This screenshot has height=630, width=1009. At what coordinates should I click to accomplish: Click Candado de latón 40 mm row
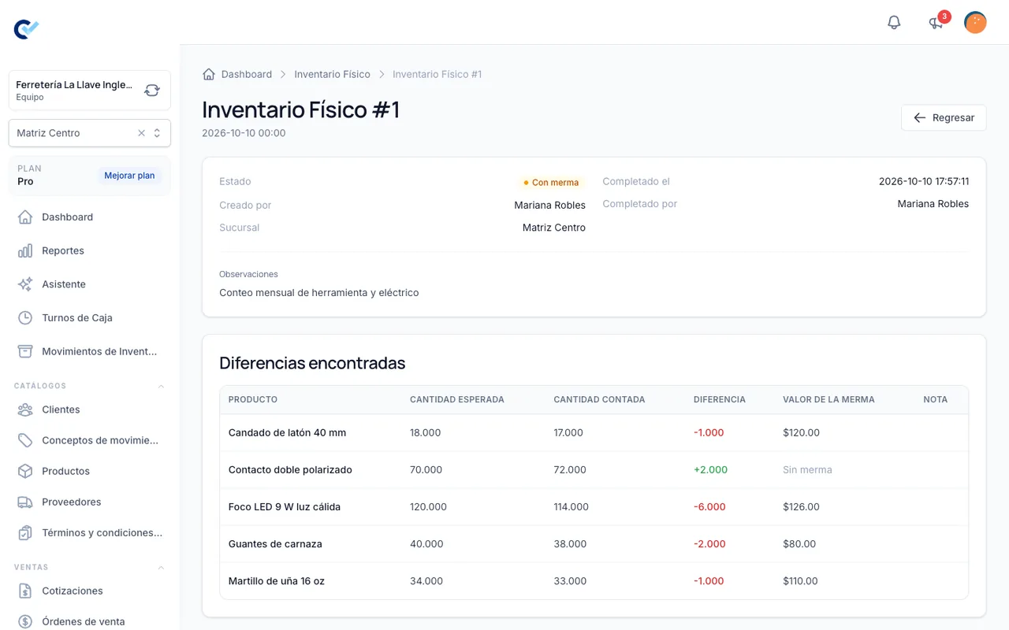(594, 432)
